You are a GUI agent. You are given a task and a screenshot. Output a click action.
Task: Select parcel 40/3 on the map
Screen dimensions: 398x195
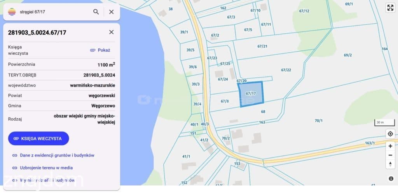pyautogui.click(x=204, y=124)
